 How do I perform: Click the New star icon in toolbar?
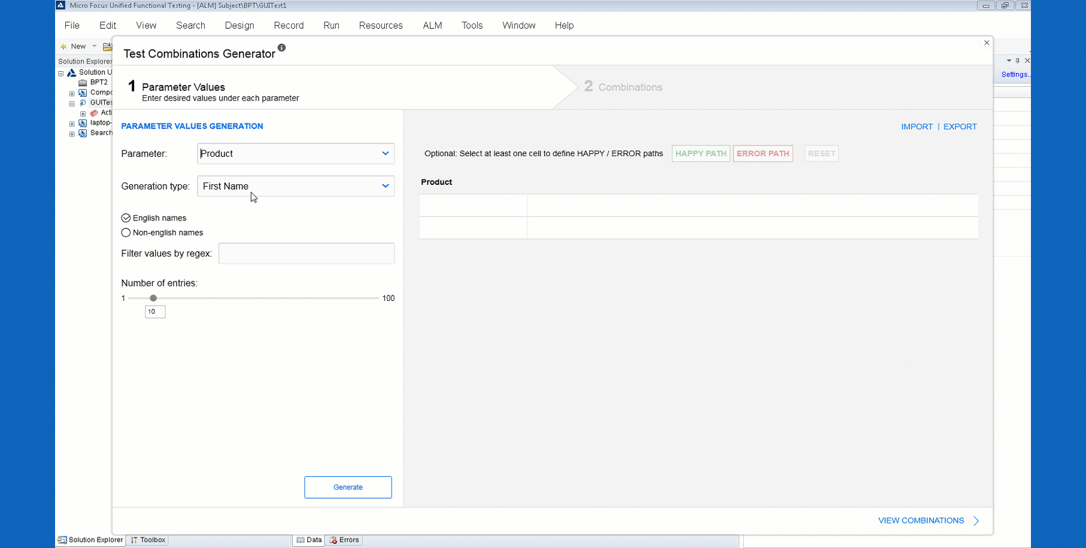pos(63,47)
